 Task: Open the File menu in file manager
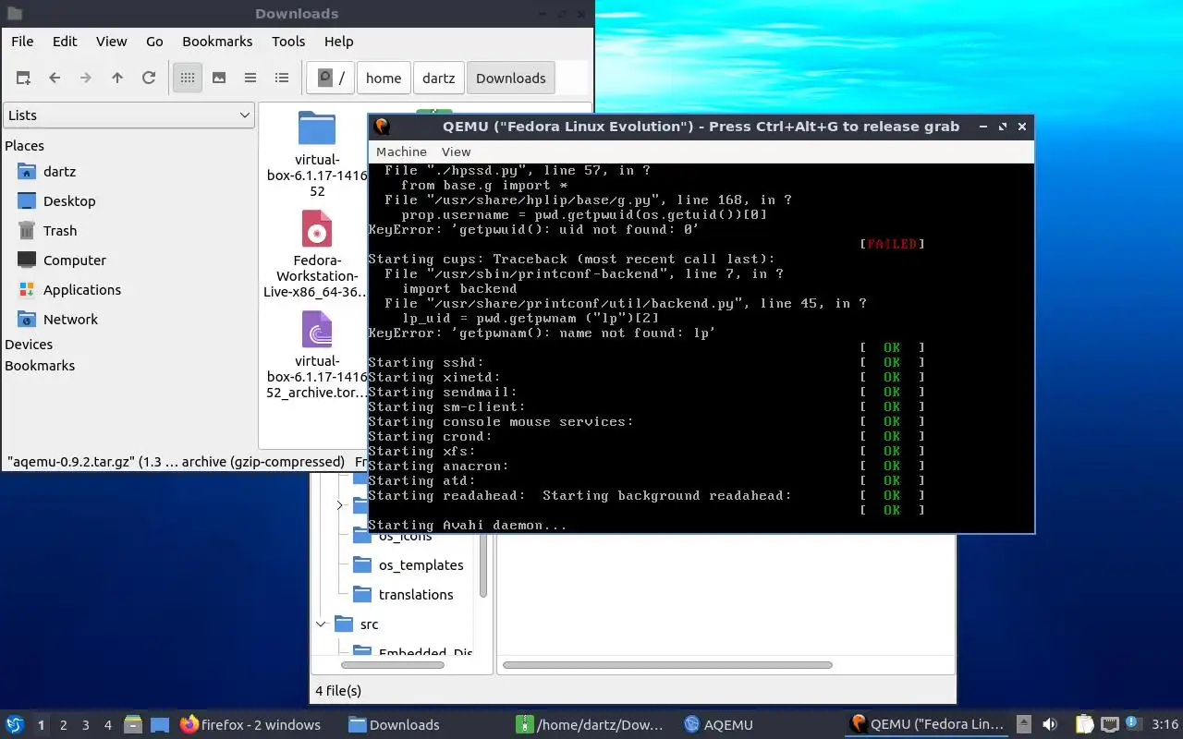tap(22, 42)
